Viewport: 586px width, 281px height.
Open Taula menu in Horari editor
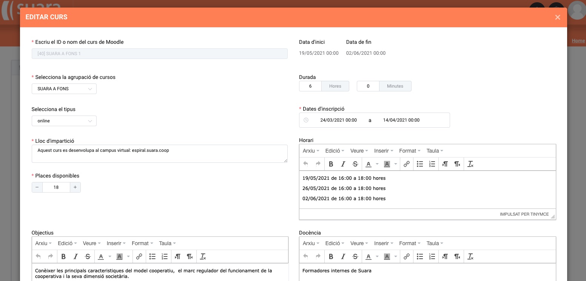[435, 151]
